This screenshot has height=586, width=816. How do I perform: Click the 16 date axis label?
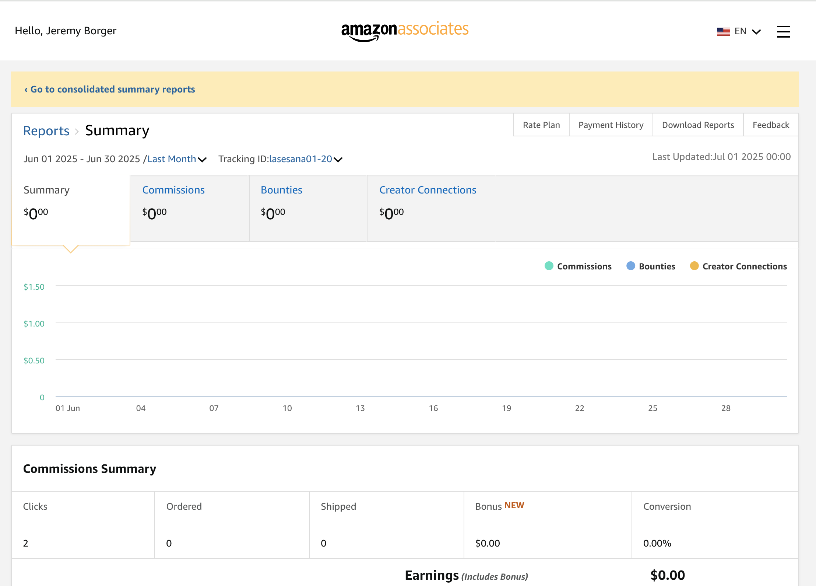(x=433, y=408)
